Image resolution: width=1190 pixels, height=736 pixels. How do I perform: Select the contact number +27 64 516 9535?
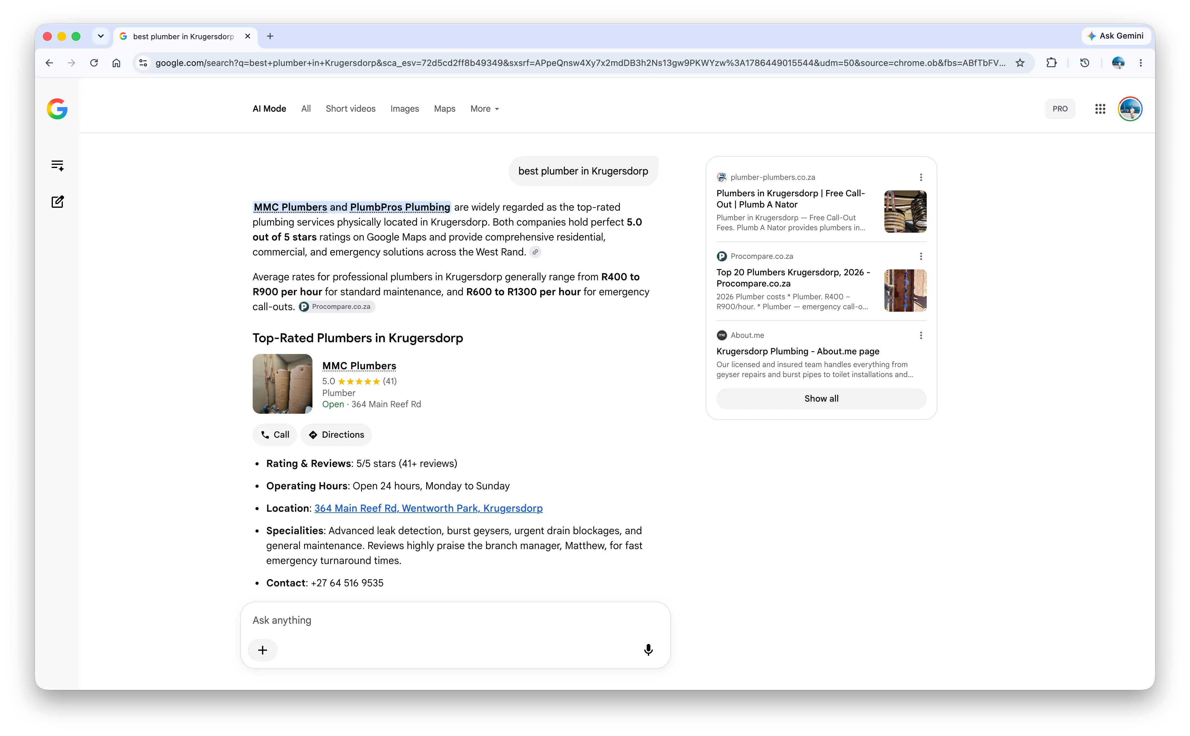point(347,583)
